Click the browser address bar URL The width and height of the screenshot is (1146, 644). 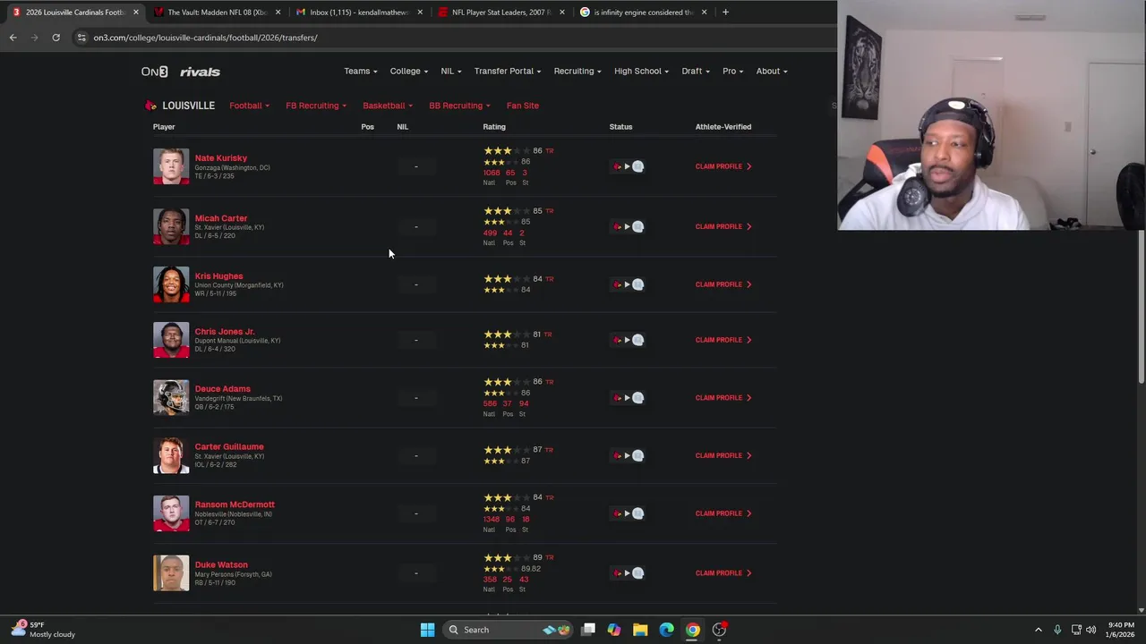coord(206,38)
